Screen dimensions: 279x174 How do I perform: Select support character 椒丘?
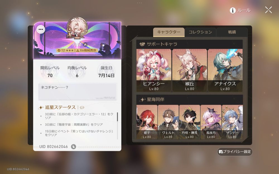point(189,70)
